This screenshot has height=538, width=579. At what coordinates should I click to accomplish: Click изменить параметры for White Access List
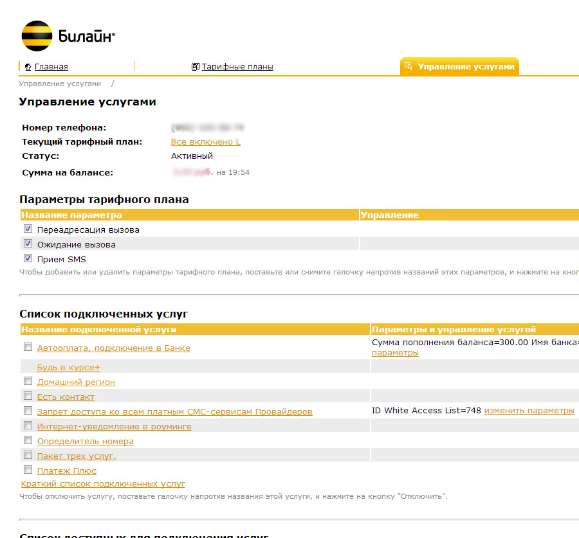[x=529, y=411]
